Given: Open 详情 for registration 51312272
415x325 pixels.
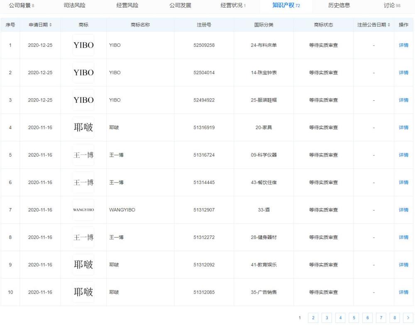Looking at the screenshot, I should (403, 238).
